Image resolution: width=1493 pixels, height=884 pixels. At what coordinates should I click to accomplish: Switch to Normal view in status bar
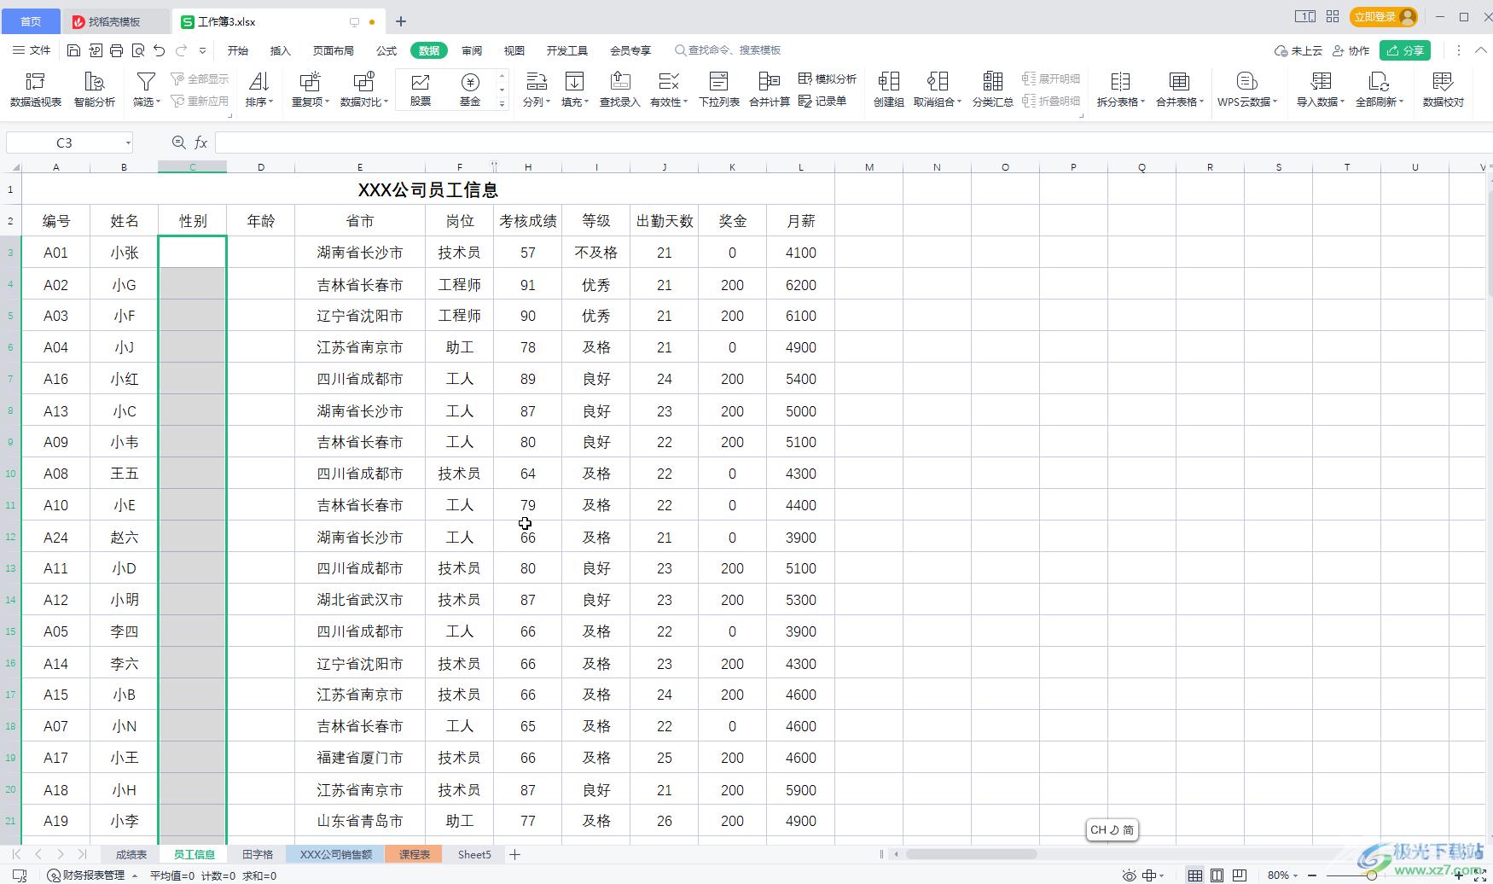[x=1195, y=875]
